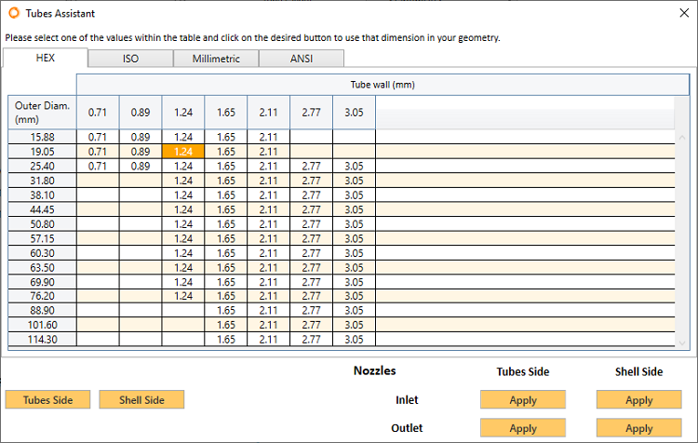This screenshot has width=698, height=443.
Task: Select 0.89 wall in 15.88 row
Action: pos(141,137)
